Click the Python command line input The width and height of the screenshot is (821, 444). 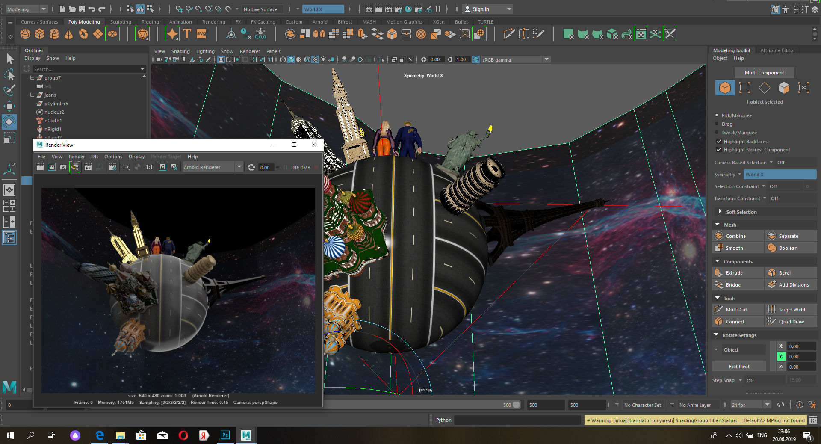pyautogui.click(x=517, y=420)
